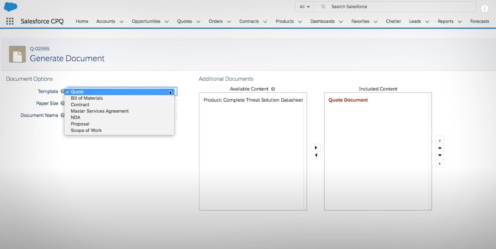
Task: Click the search magnifier icon
Action: (323, 7)
